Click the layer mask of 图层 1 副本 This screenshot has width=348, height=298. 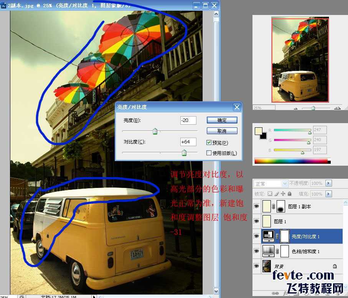[x=281, y=206]
